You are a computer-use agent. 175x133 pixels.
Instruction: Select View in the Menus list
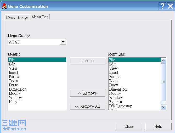click(37, 68)
